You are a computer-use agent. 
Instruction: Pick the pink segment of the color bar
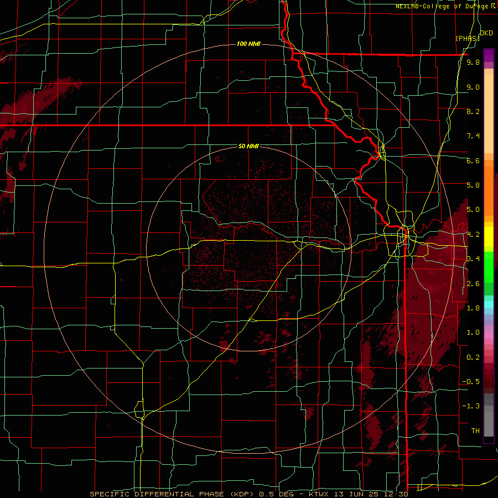pyautogui.click(x=489, y=335)
